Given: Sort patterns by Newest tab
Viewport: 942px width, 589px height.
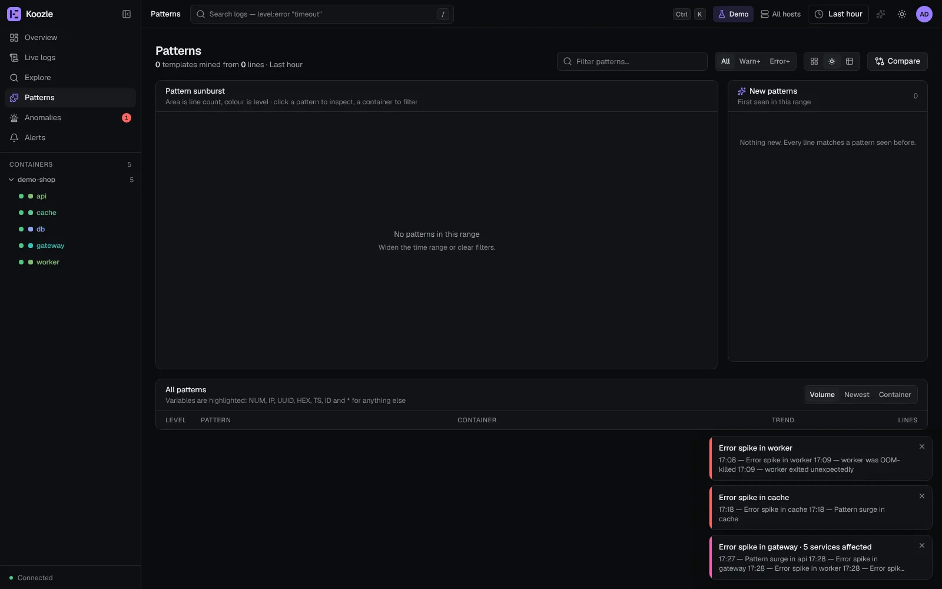Looking at the screenshot, I should [857, 395].
